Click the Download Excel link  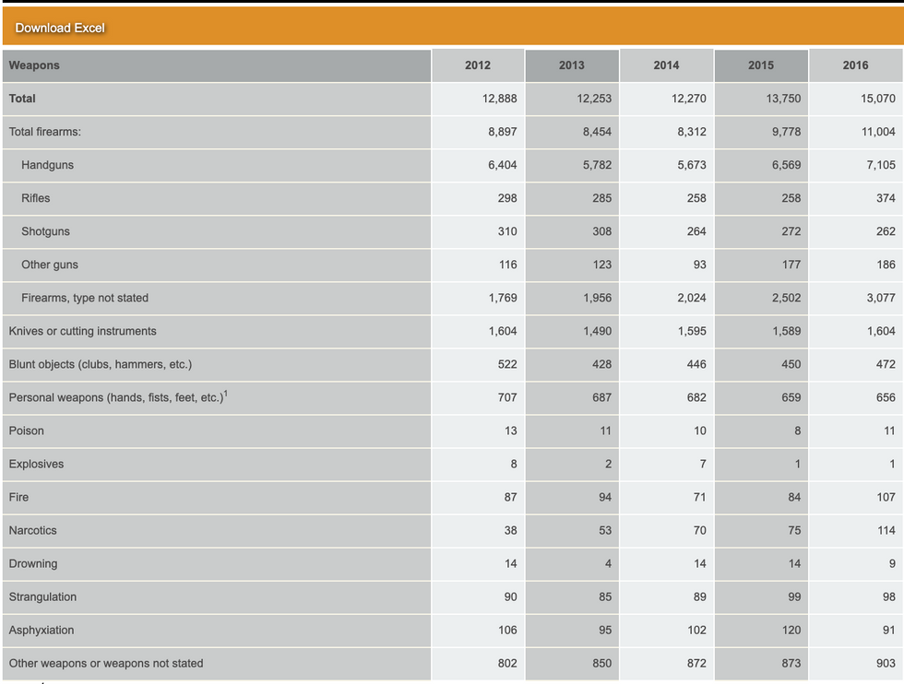(x=60, y=28)
